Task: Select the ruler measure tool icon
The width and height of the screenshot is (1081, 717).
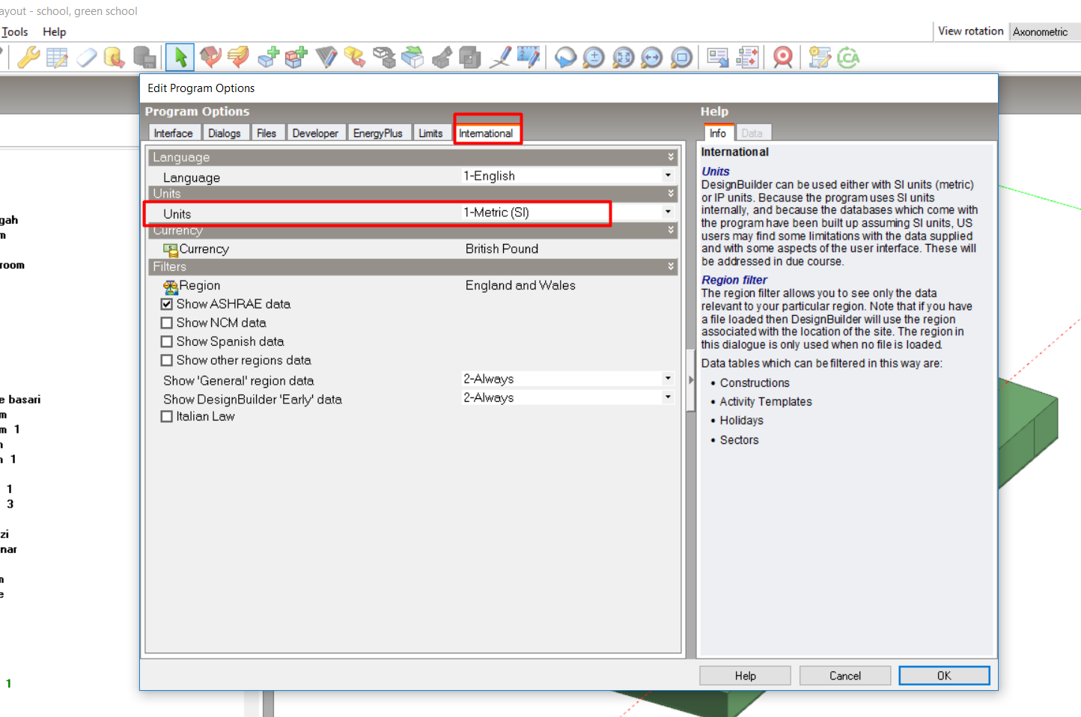Action: click(x=529, y=58)
